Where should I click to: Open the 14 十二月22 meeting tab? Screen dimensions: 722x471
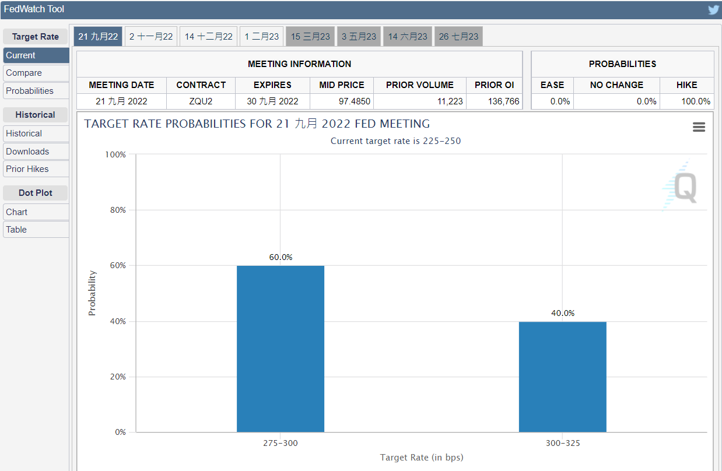coord(208,36)
